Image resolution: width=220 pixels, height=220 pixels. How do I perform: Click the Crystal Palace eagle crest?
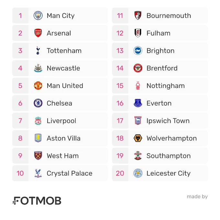[38, 173]
